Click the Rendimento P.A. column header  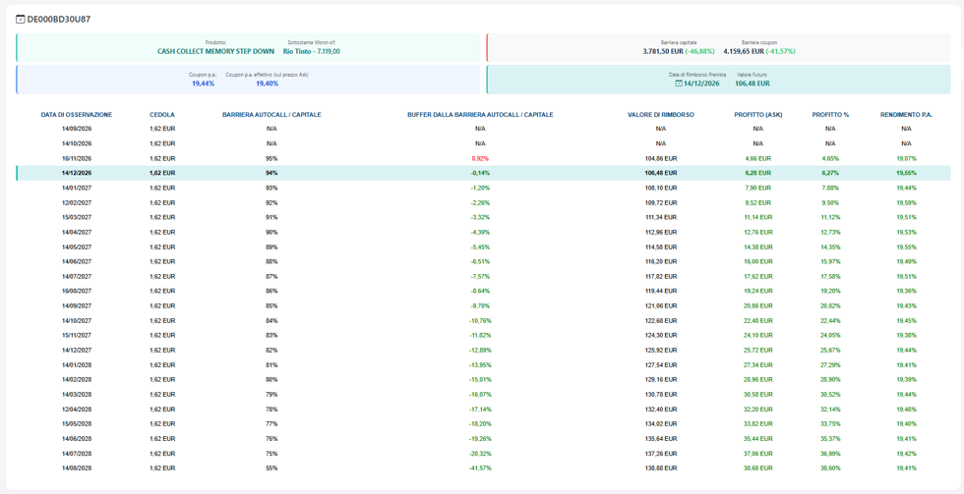click(906, 115)
